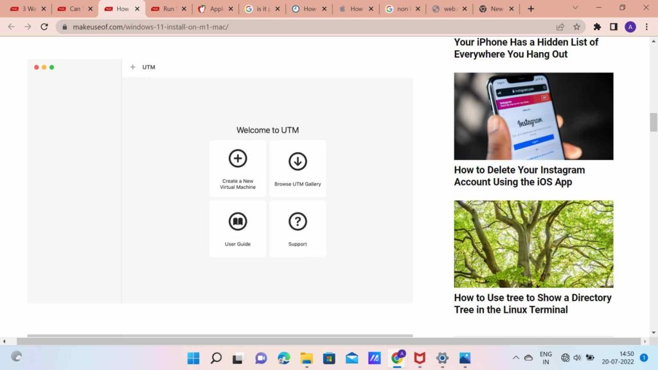Click the scroll down arrow of page
The height and width of the screenshot is (370, 658).
tap(654, 333)
